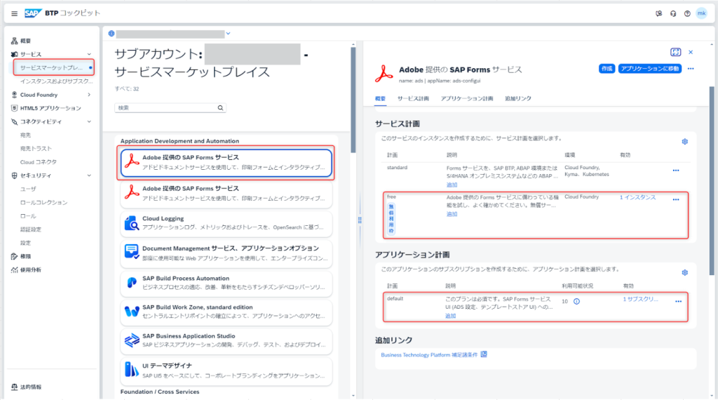Image resolution: width=718 pixels, height=400 pixels.
Task: Open the service plan table settings gear
Action: [684, 141]
